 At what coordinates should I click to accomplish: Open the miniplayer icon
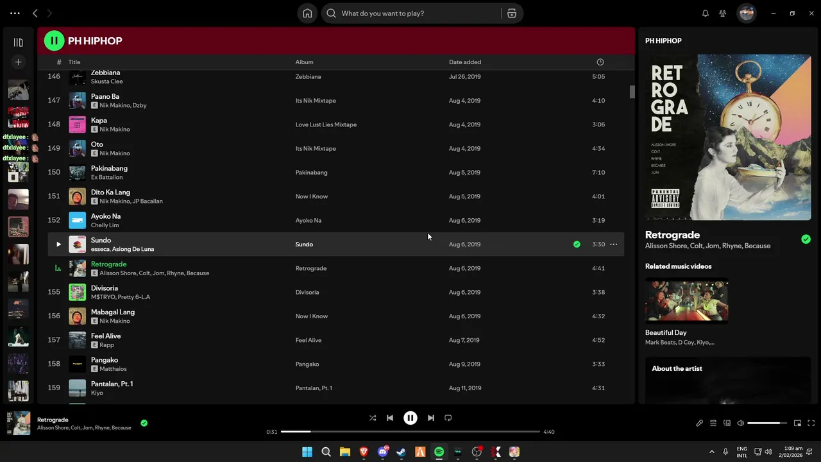pyautogui.click(x=797, y=424)
